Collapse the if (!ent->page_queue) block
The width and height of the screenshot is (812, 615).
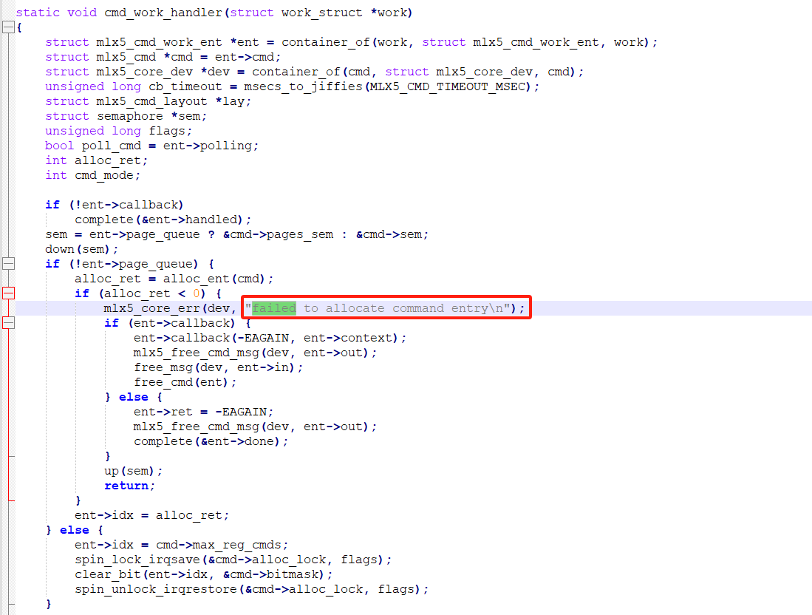click(8, 264)
